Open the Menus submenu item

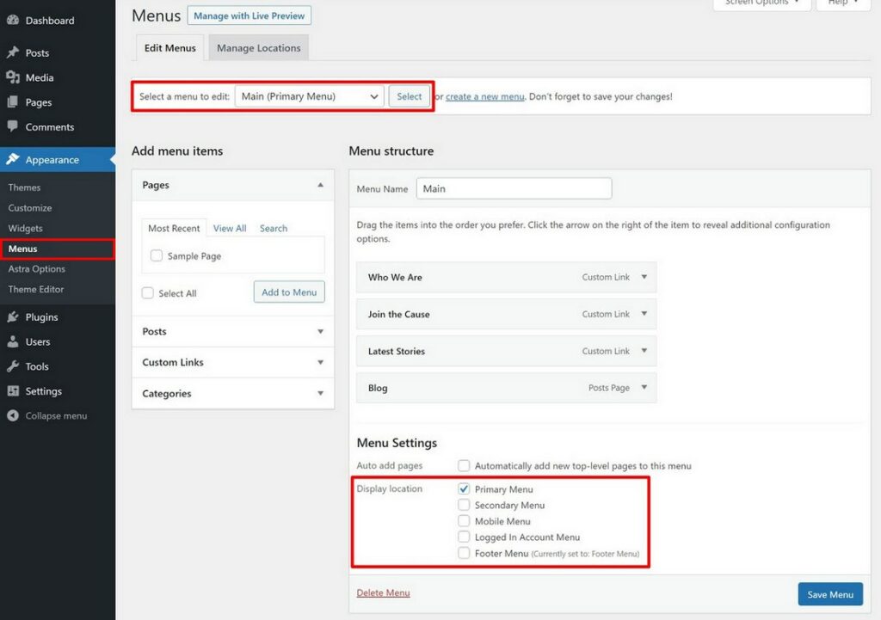click(x=22, y=249)
